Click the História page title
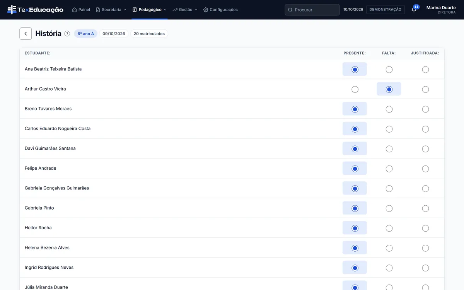The image size is (464, 290). 48,34
